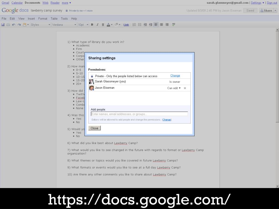The height and width of the screenshot is (209, 279).
Task: Open the View menu
Action: (21, 19)
